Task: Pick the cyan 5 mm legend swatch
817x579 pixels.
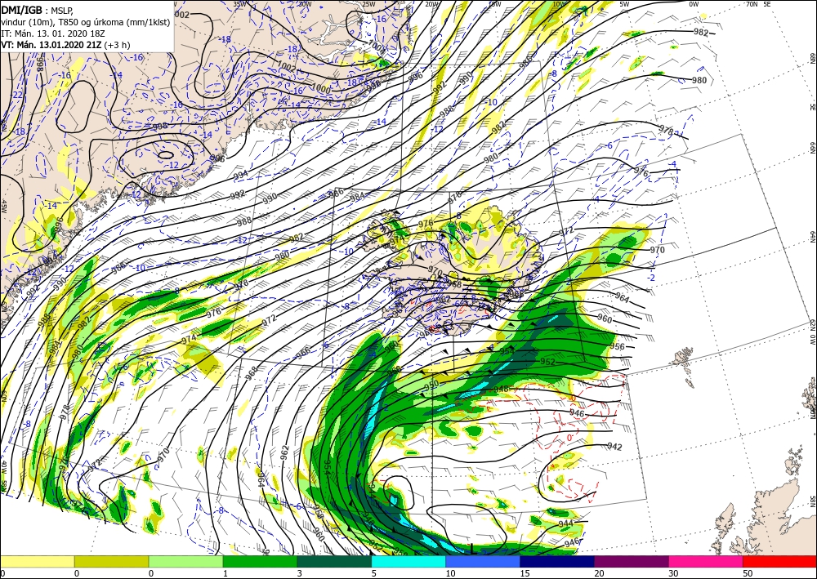Action: [408, 561]
